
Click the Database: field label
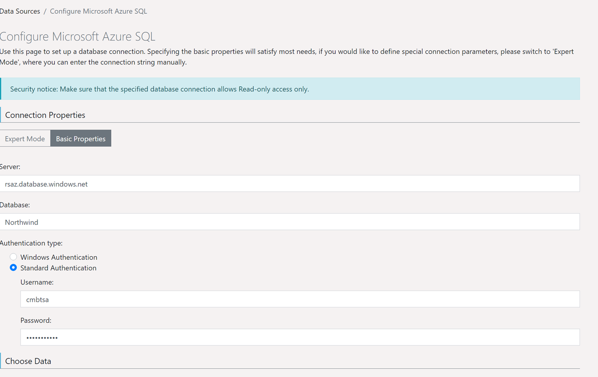(15, 205)
